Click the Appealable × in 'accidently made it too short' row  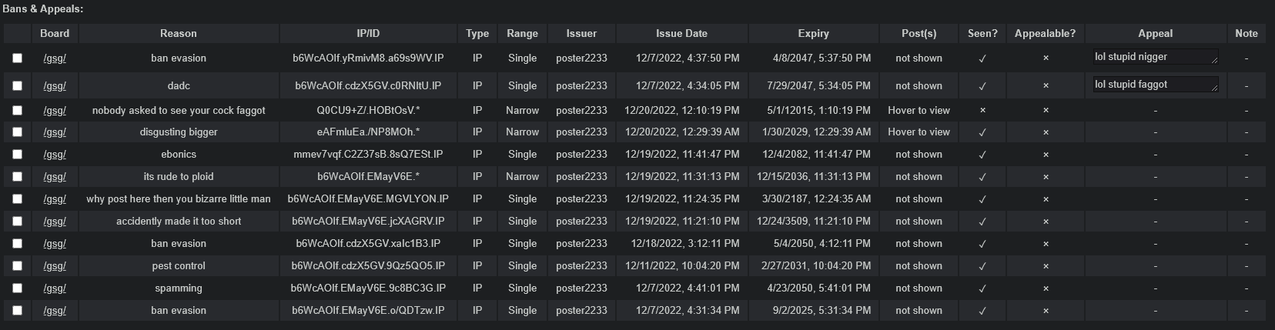[x=1045, y=222]
